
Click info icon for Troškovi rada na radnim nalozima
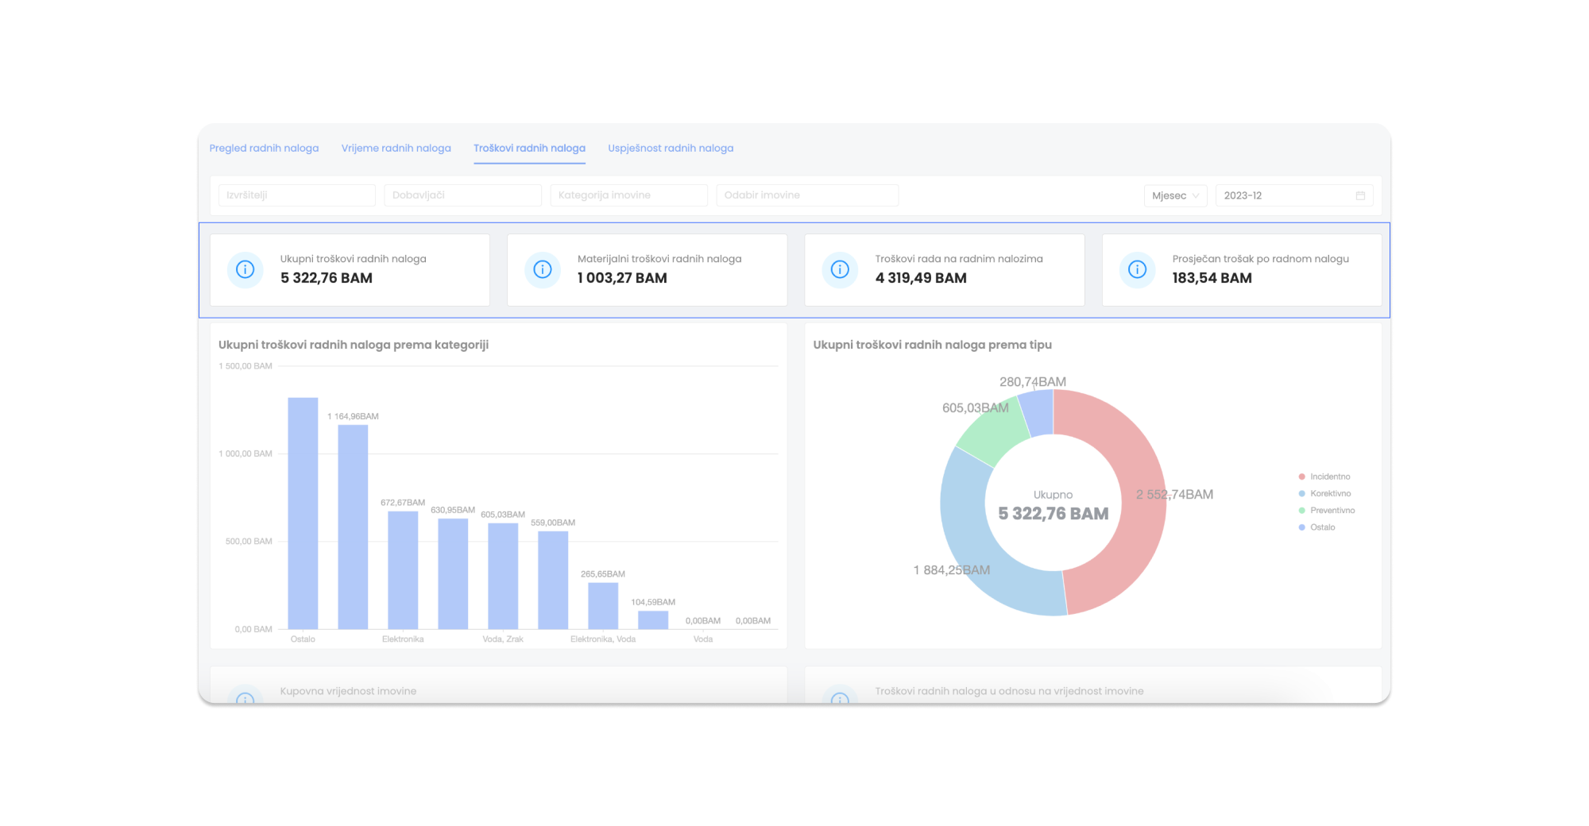pyautogui.click(x=840, y=269)
